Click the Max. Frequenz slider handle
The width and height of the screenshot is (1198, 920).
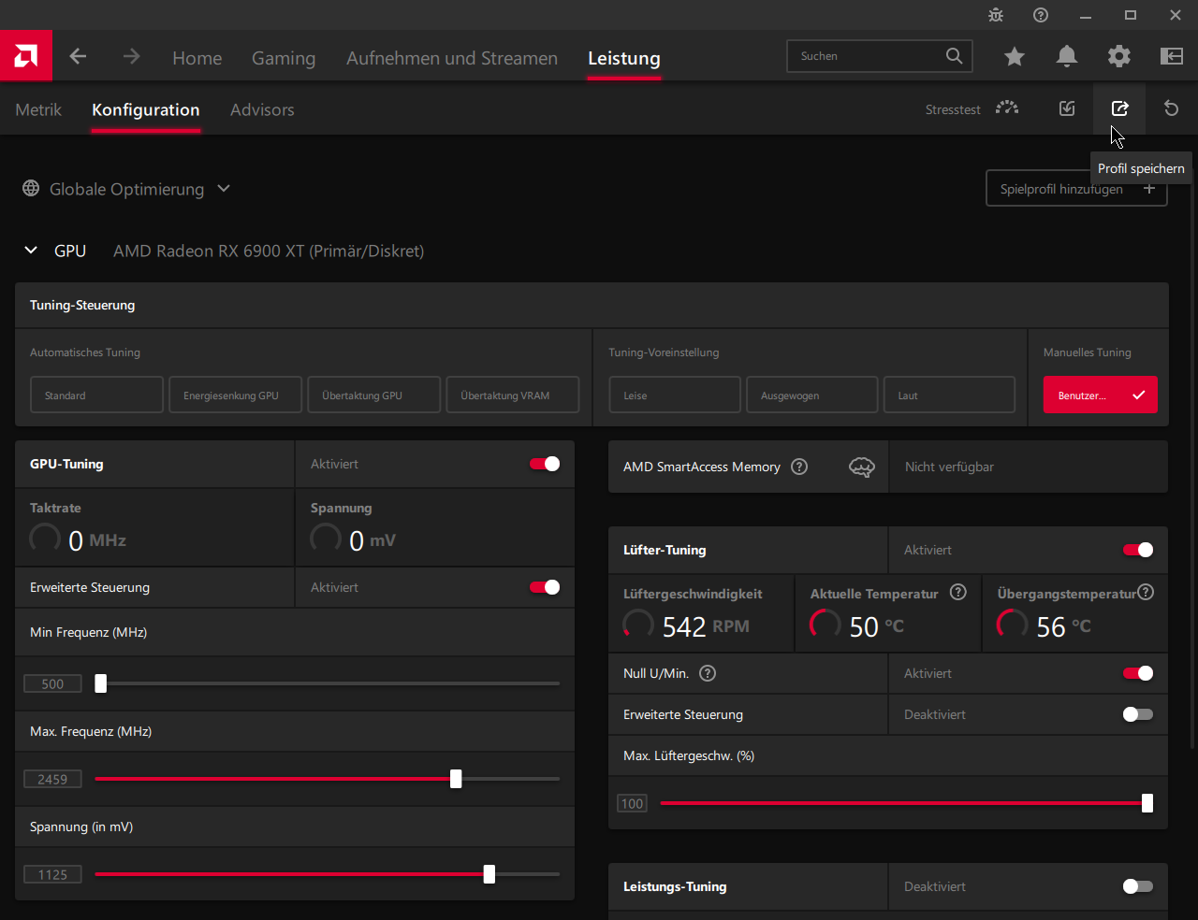coord(456,779)
